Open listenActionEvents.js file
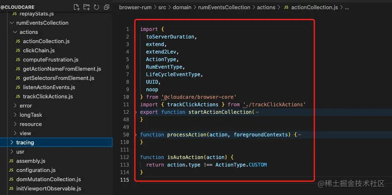This screenshot has height=195, width=392. [49, 87]
